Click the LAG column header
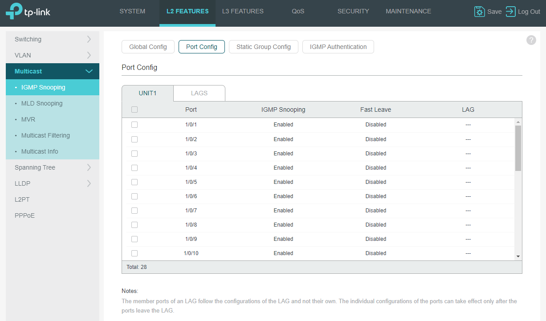Screen dimensions: 546x321 coord(468,110)
